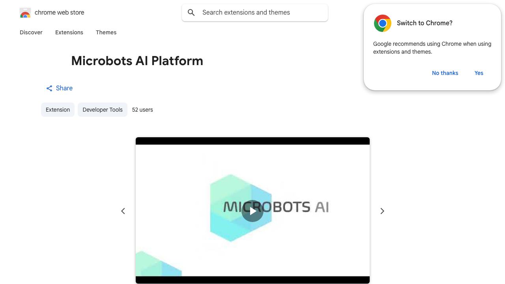
Task: Click the Microbots AI video thumbnail
Action: 252,211
